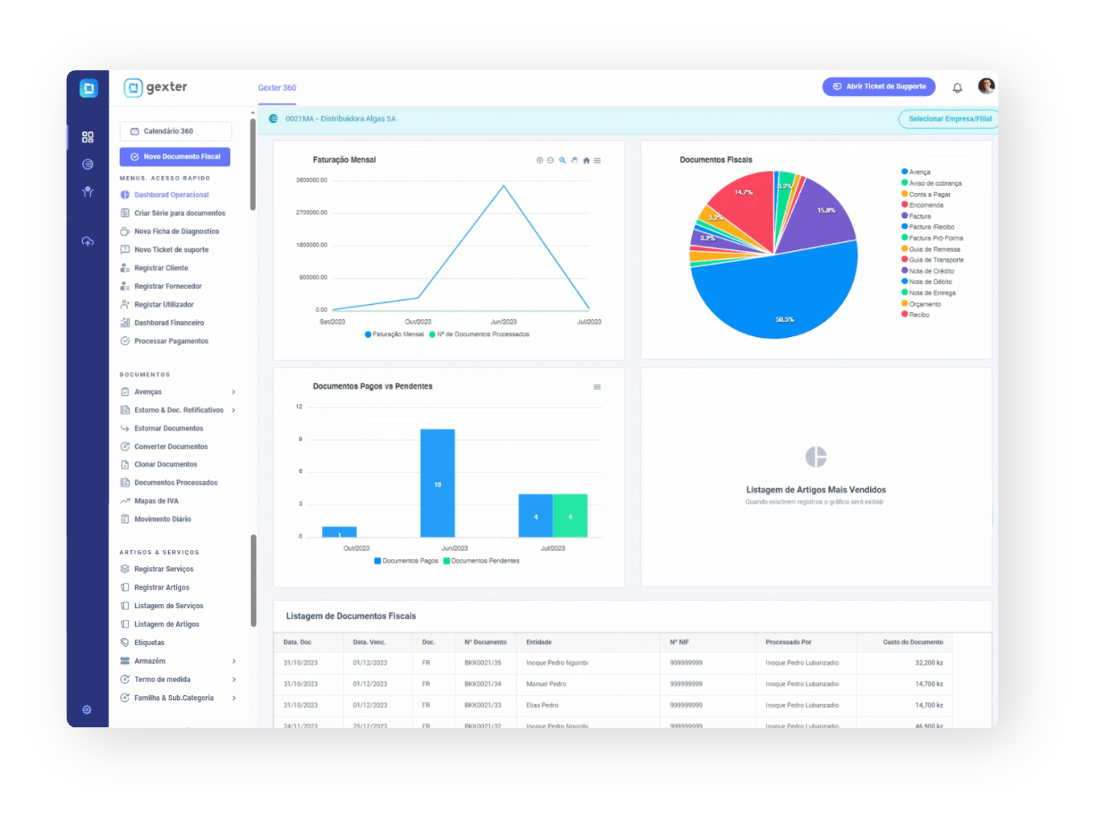Click the dashboard grid icon in left rail
Screen dimensions: 1093x819
(x=88, y=138)
